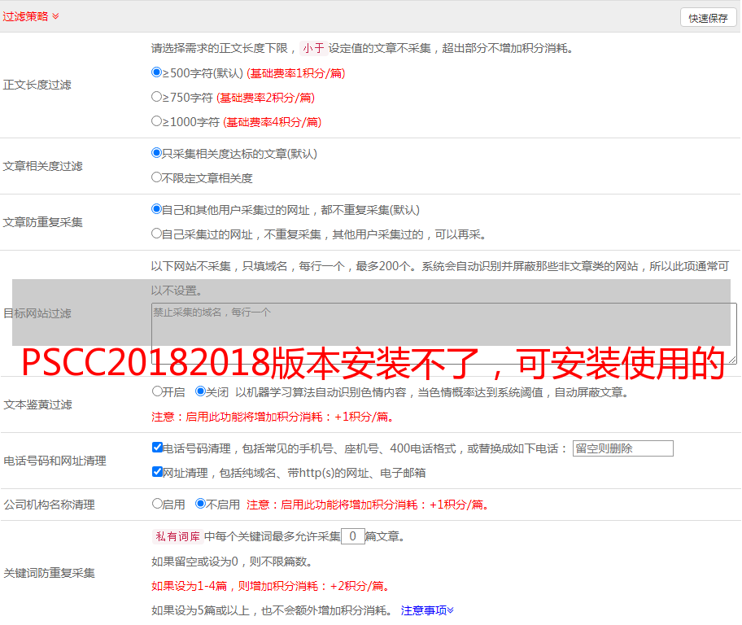This screenshot has height=625, width=742.
Task: Select 自己和其他用户采集过的网址 no-repeat option
Action: tap(157, 209)
